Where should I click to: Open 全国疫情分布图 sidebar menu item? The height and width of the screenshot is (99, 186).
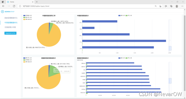click(10, 27)
